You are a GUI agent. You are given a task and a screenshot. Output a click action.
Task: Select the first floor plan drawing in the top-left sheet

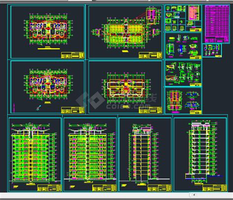click(48, 30)
